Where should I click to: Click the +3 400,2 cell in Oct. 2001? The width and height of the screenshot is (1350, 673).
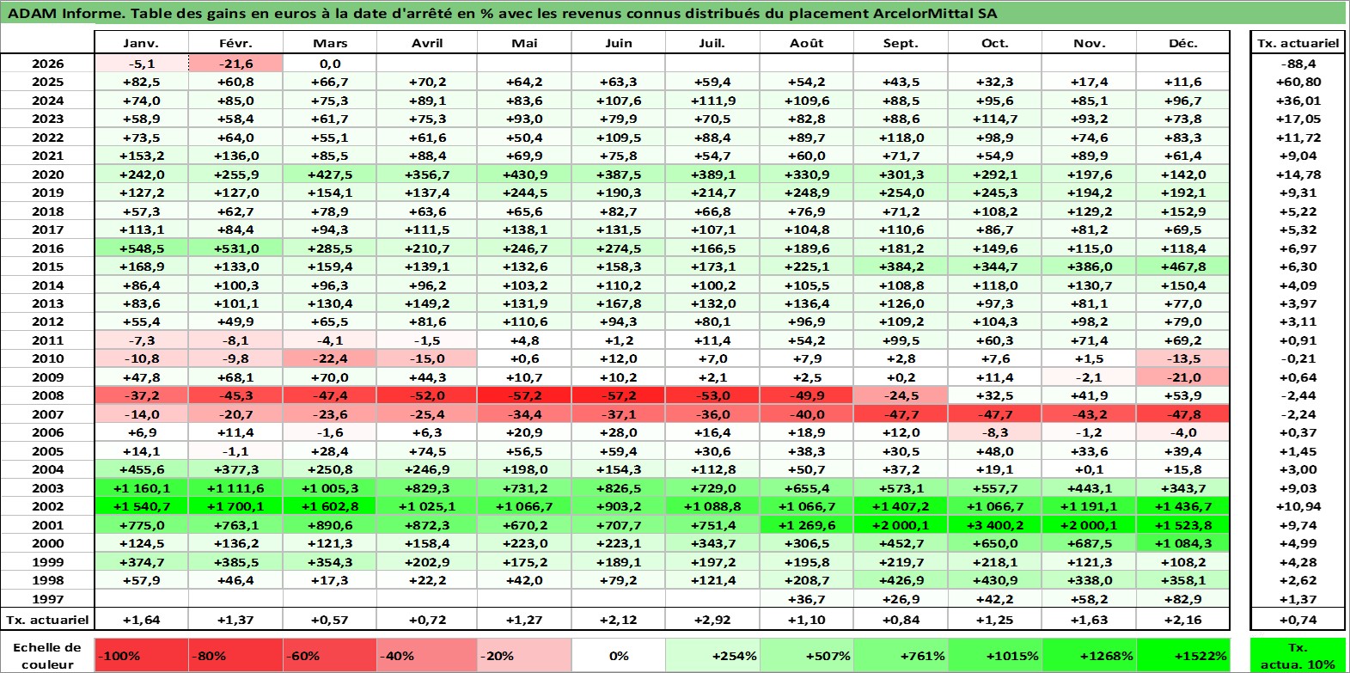995,525
